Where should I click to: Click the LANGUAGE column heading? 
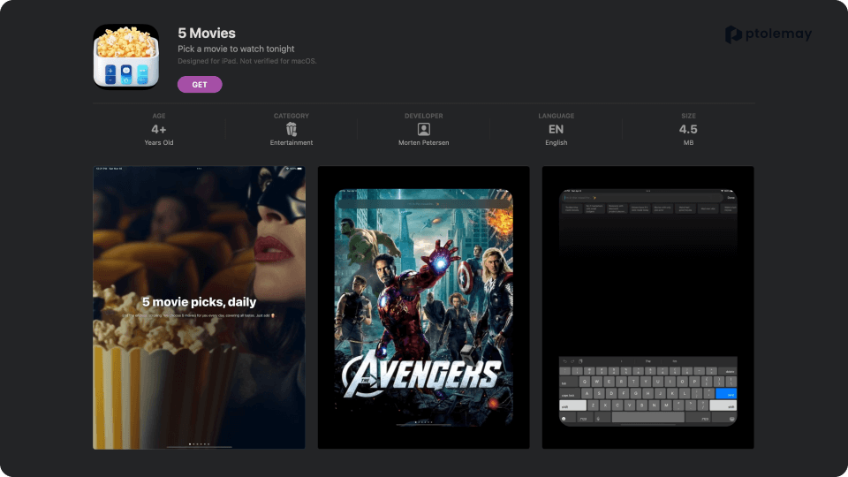click(x=556, y=116)
